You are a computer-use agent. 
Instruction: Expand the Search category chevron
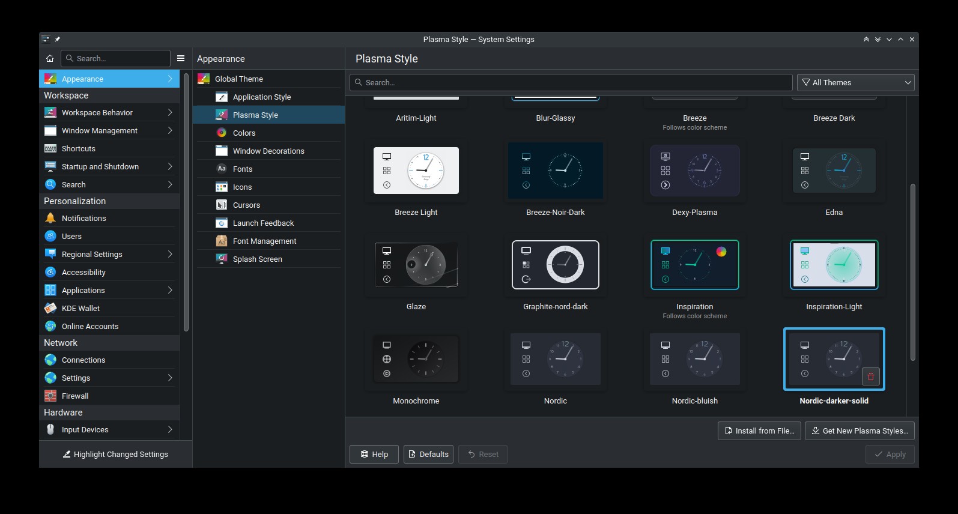(x=170, y=184)
